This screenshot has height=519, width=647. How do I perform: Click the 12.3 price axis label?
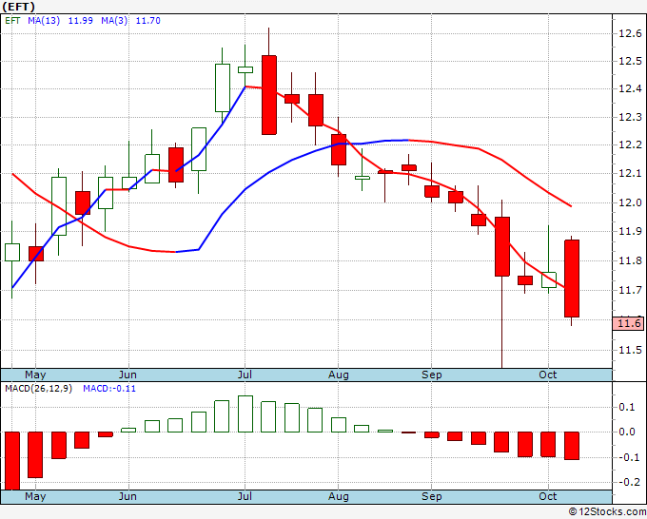pos(630,118)
